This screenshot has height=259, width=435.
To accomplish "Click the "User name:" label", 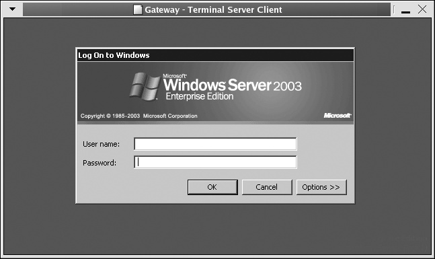I will (101, 144).
